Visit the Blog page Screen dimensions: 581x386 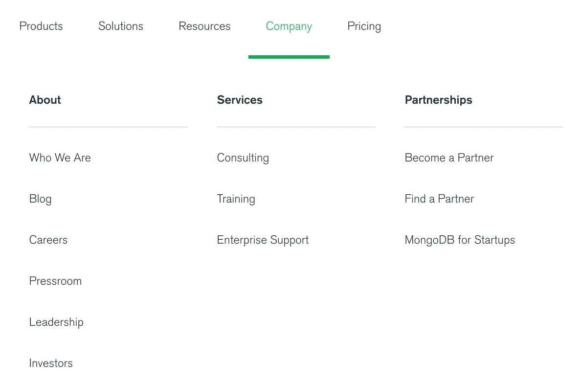(40, 199)
